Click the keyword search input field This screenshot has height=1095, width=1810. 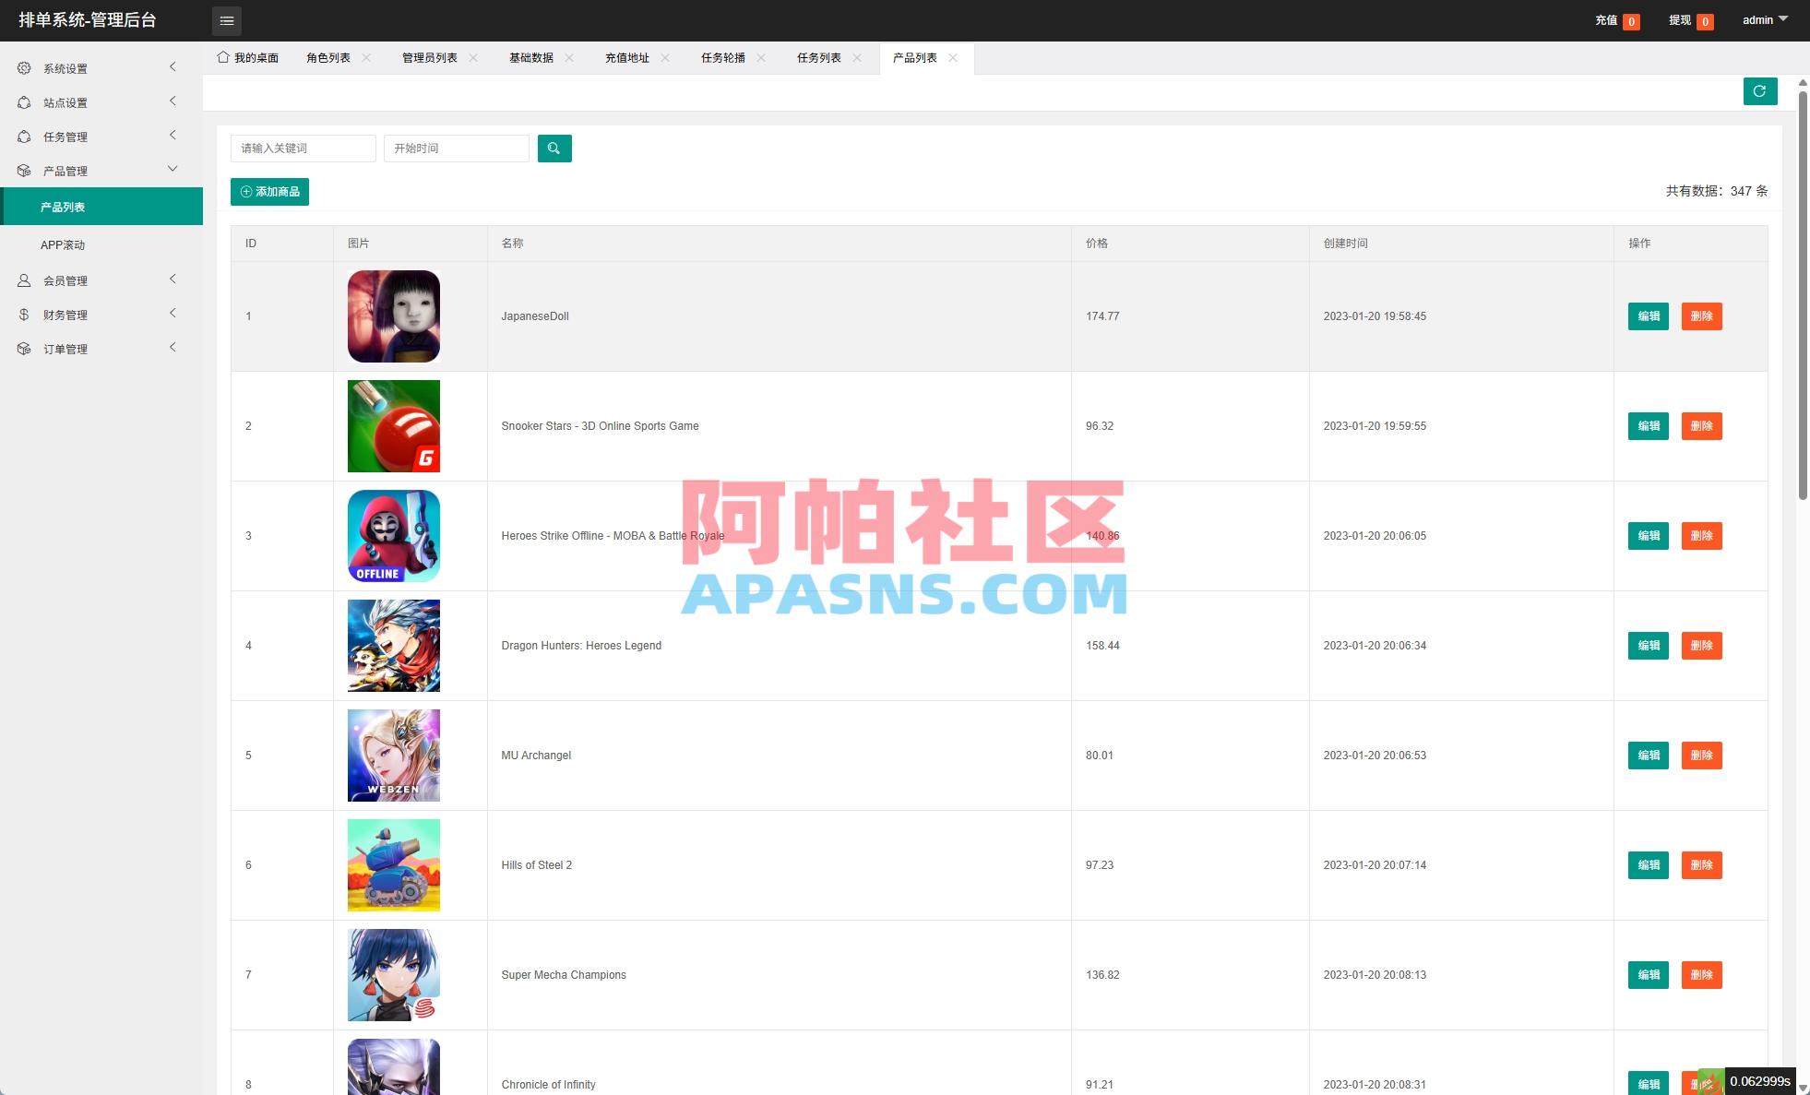(303, 148)
